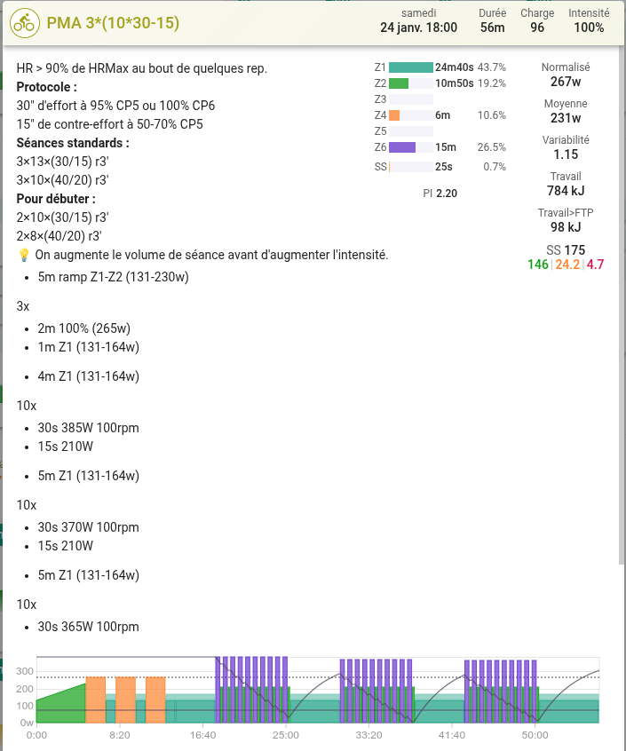Select the 5m ramp Z1-Z2 step
The height and width of the screenshot is (751, 626).
pyautogui.click(x=113, y=277)
